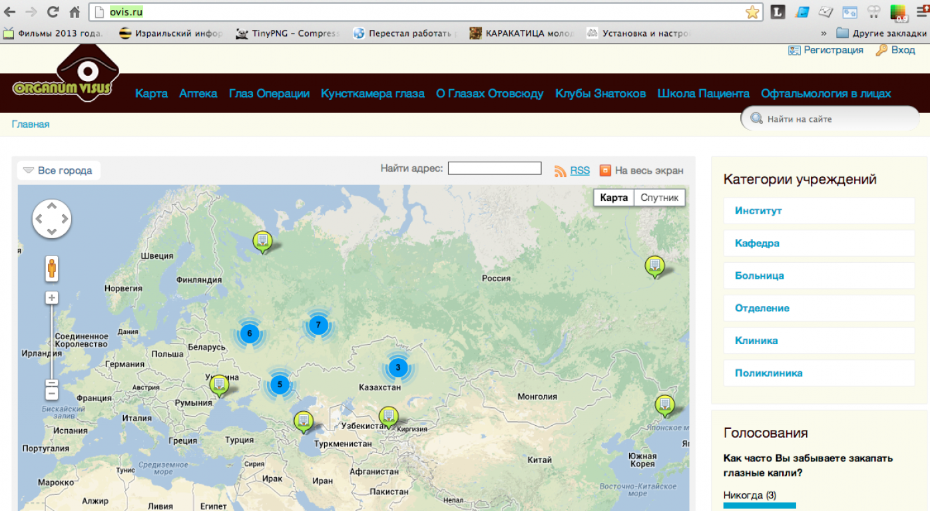The height and width of the screenshot is (511, 930).
Task: Click the RSS feed icon
Action: (560, 171)
